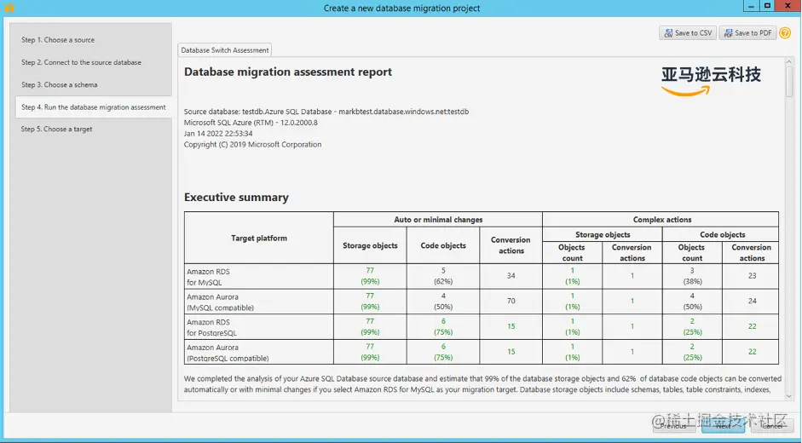This screenshot has width=802, height=443.
Task: Click the Previous button
Action: [x=673, y=426]
